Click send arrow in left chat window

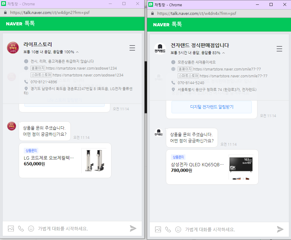(x=133, y=228)
